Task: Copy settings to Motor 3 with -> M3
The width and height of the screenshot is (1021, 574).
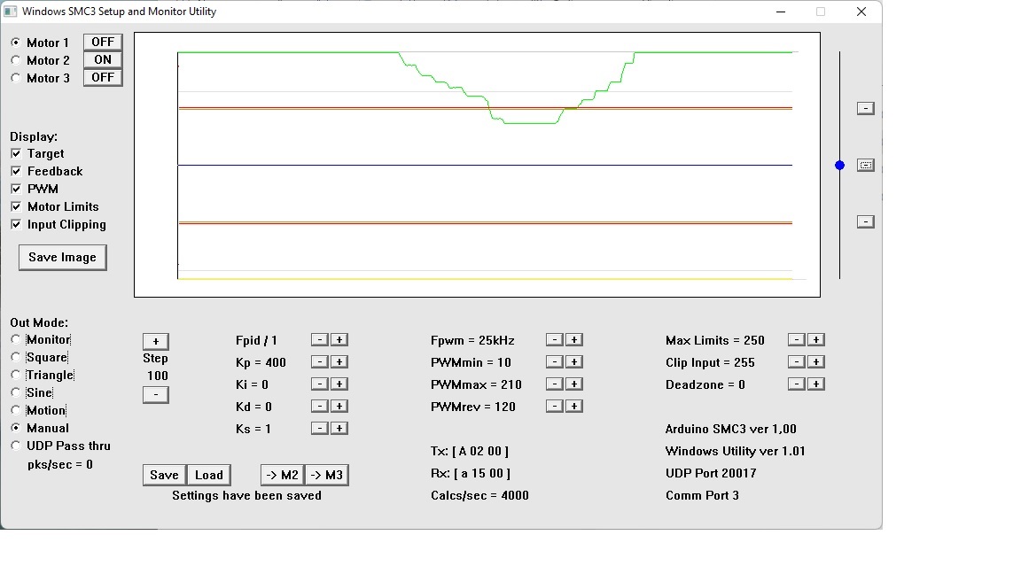Action: pos(327,475)
